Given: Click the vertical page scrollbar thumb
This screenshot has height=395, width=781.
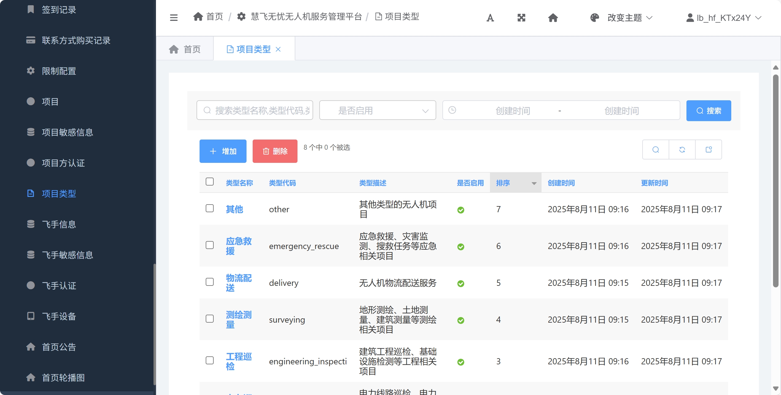Looking at the screenshot, I should click(776, 181).
